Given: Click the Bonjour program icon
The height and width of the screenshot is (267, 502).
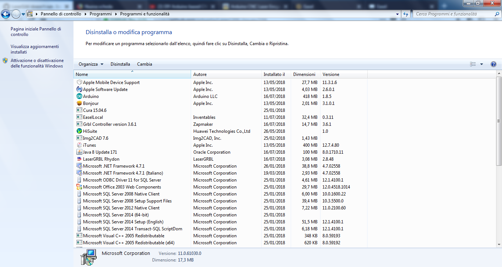Looking at the screenshot, I should pos(79,103).
